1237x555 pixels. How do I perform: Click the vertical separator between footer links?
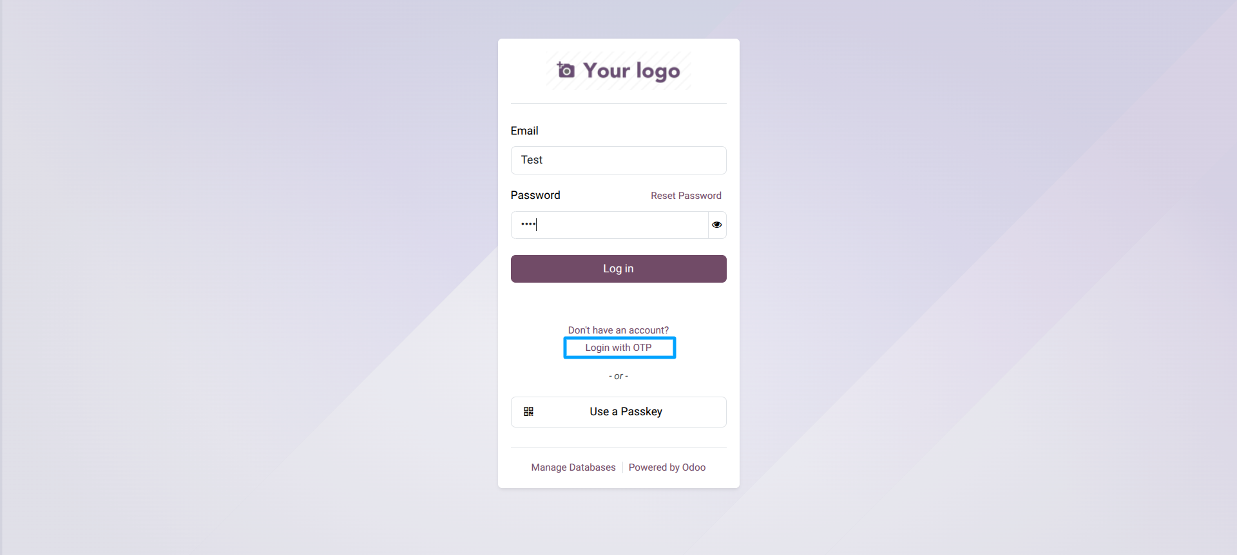(622, 467)
